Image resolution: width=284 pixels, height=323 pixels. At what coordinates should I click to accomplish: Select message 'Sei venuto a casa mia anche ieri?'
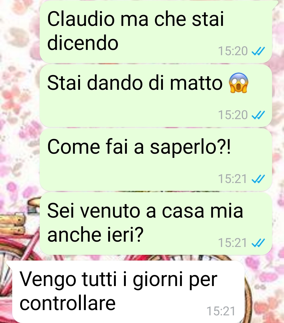156,224
